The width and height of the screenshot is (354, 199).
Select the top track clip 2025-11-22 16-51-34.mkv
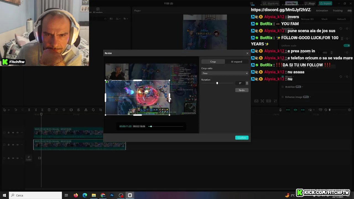point(68,133)
